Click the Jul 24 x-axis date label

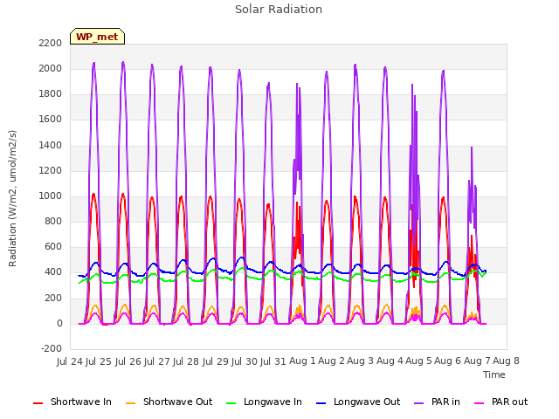[70, 361]
